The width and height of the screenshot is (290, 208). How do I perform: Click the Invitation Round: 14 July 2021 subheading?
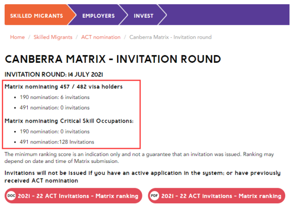(54, 74)
